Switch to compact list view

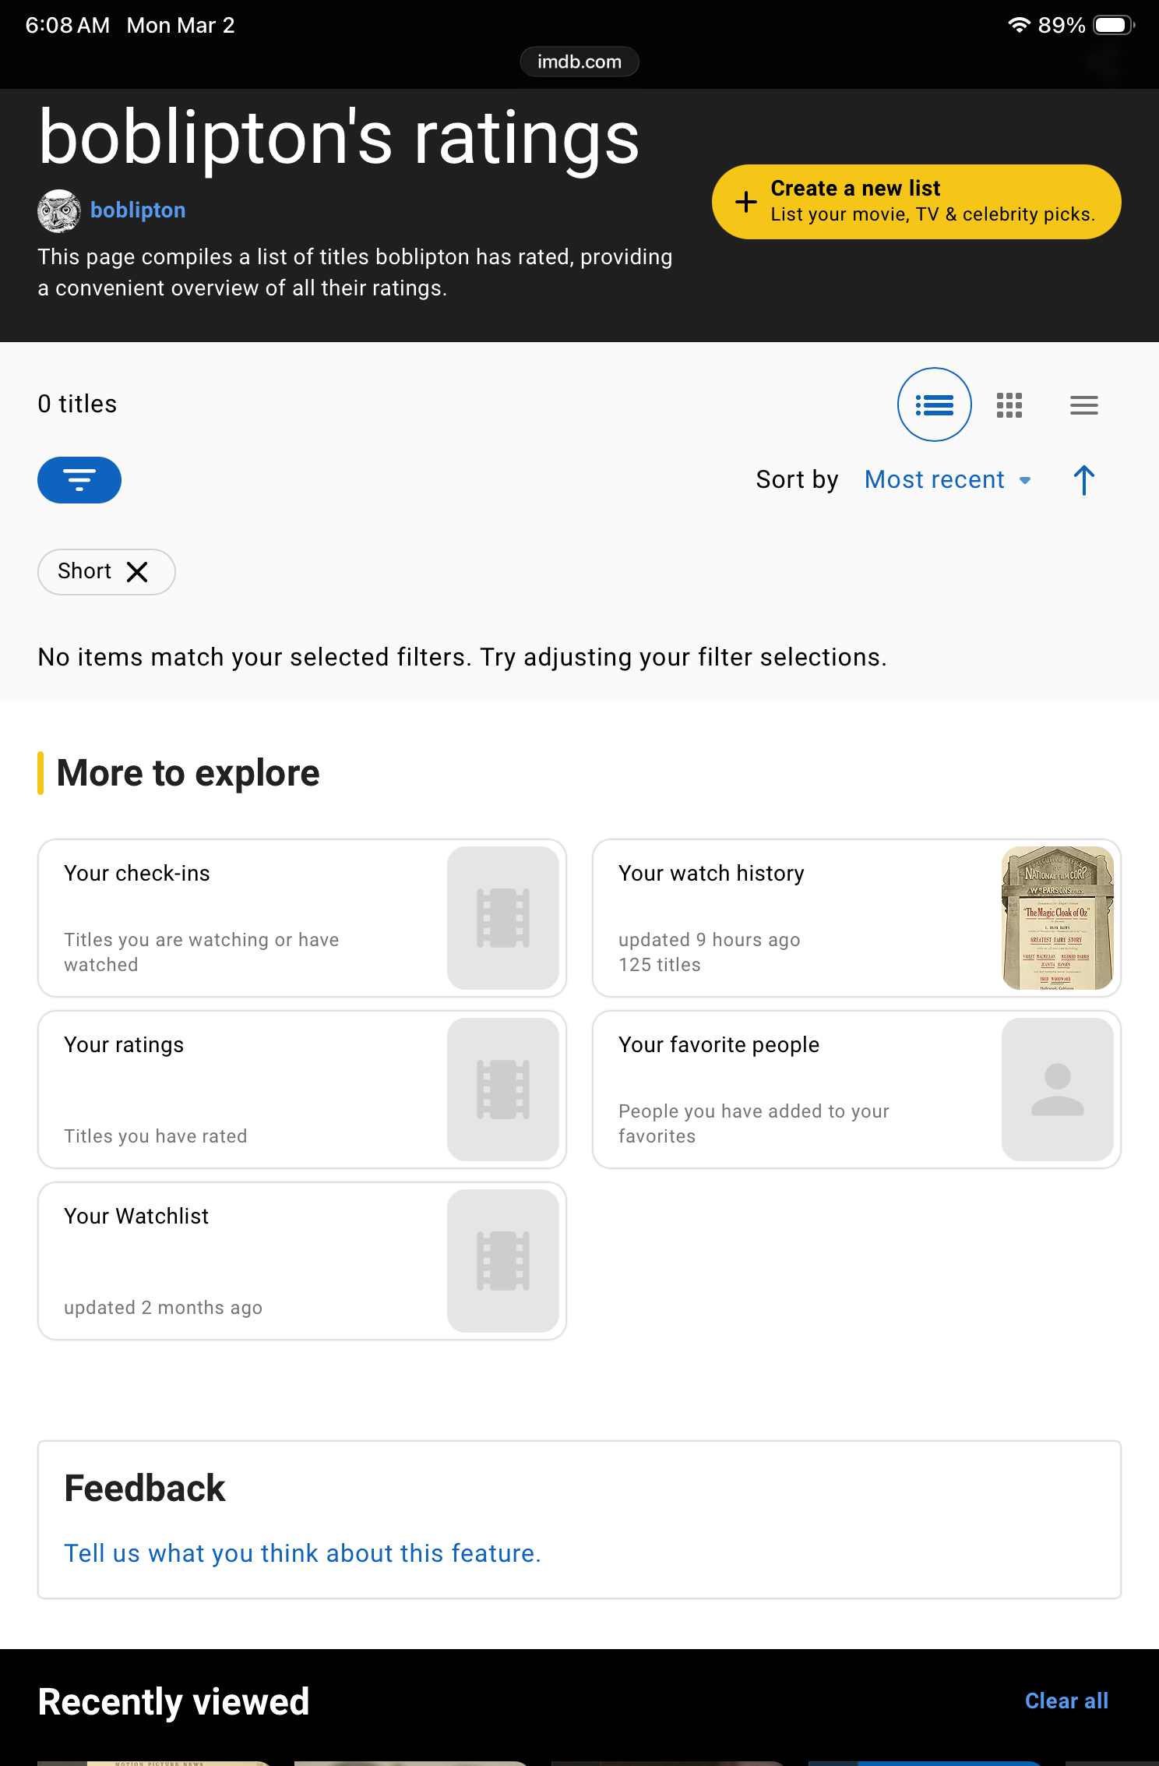pos(1083,404)
